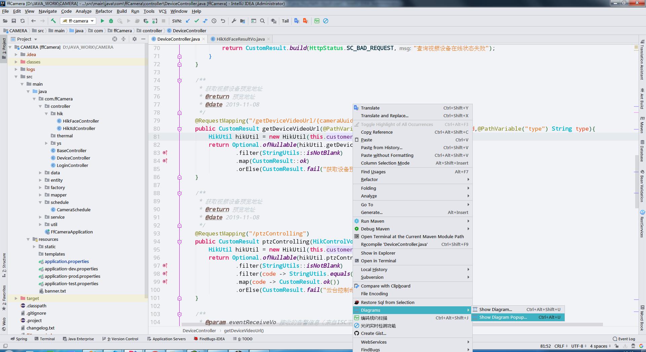The width and height of the screenshot is (646, 352).
Task: Build project using the green hammer icon
Action: tap(53, 21)
